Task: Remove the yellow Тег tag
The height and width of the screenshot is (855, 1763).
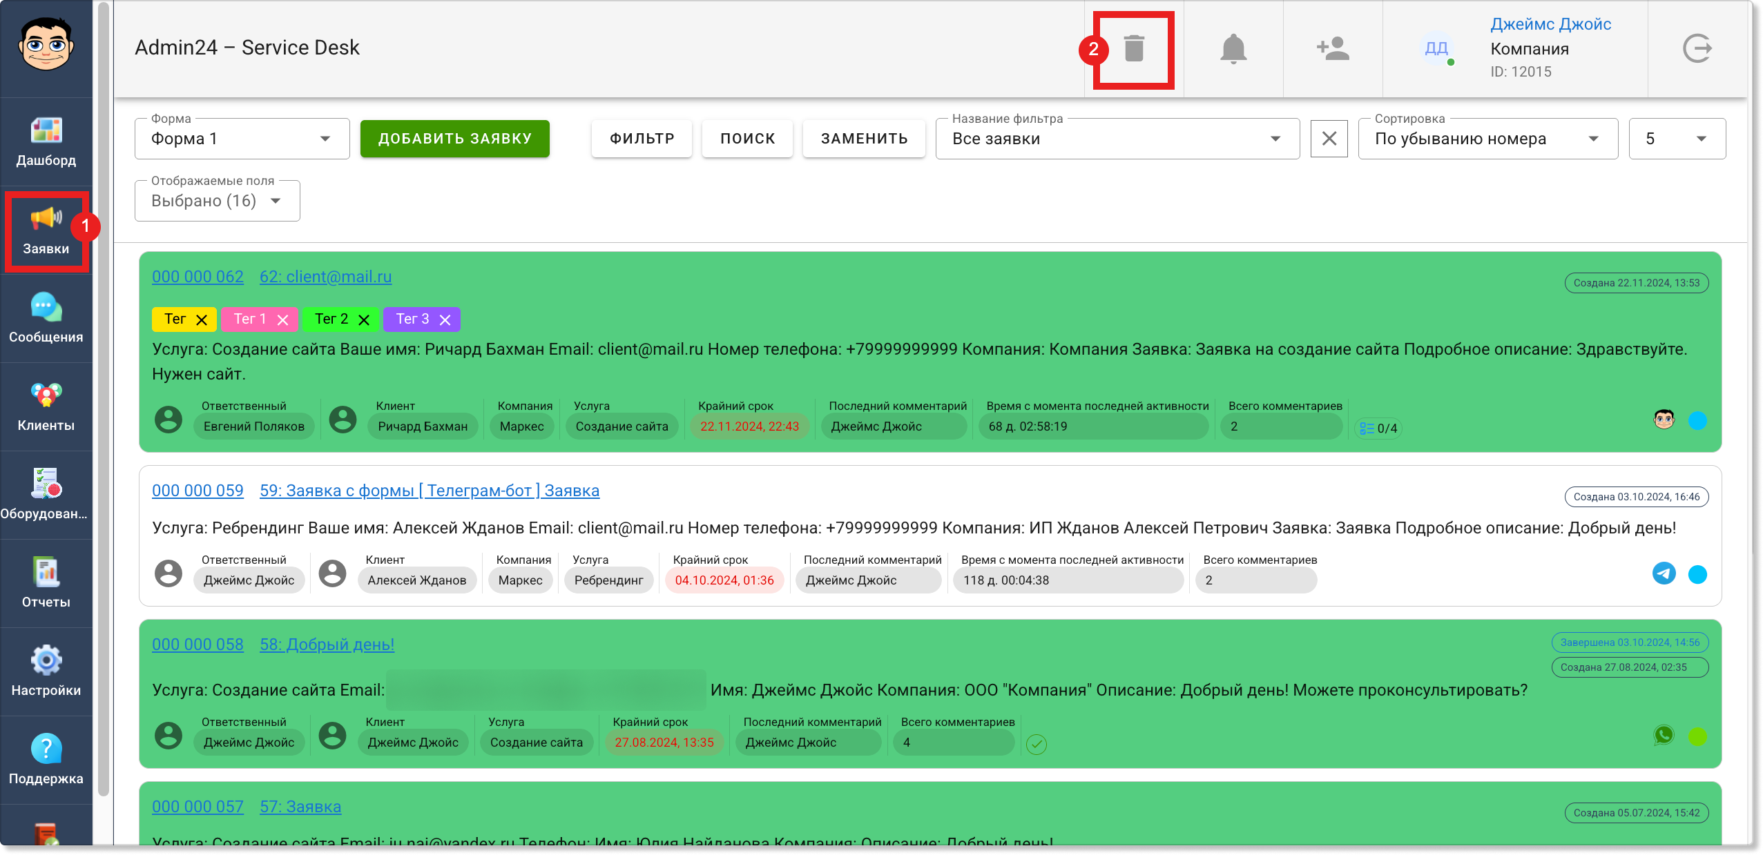Action: 202,320
